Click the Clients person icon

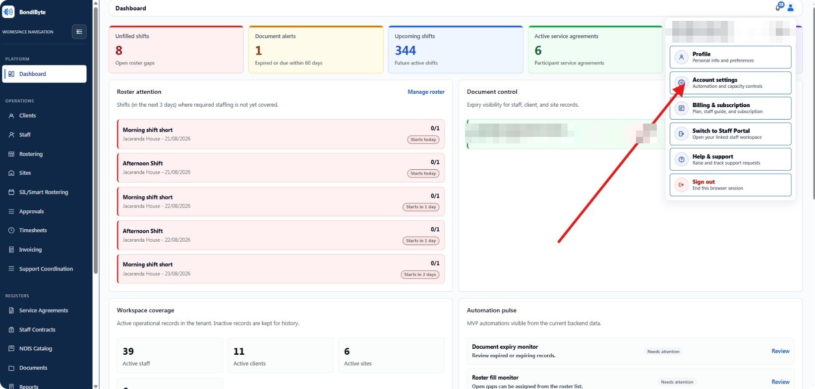pyautogui.click(x=11, y=116)
